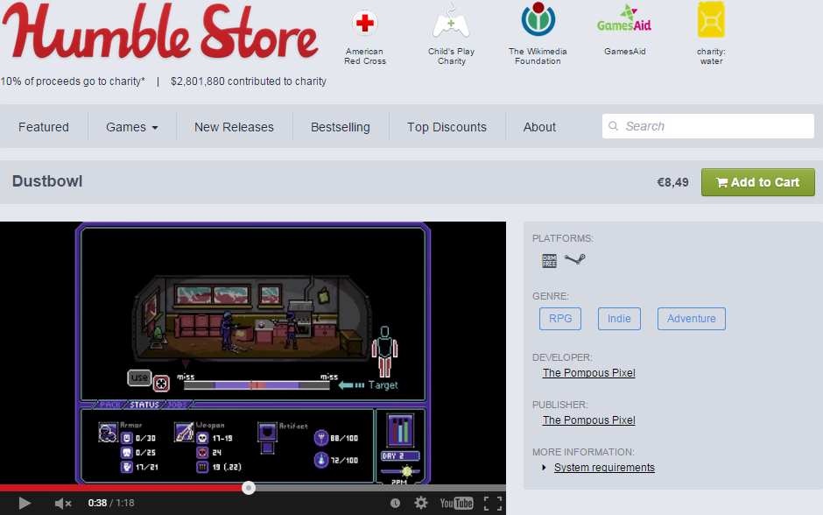
Task: Click the Dustbowl game title
Action: tap(47, 181)
